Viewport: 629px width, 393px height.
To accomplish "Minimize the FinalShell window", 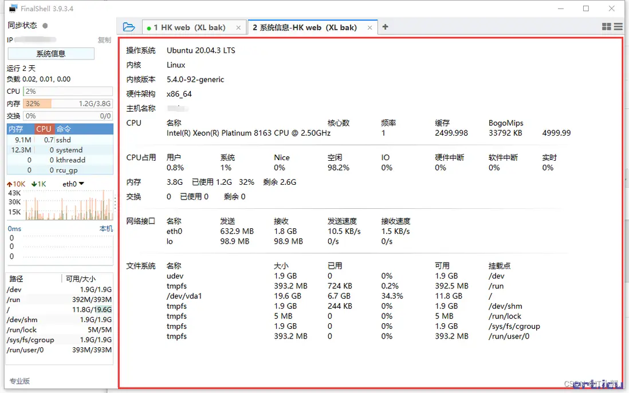I will 560,9.
